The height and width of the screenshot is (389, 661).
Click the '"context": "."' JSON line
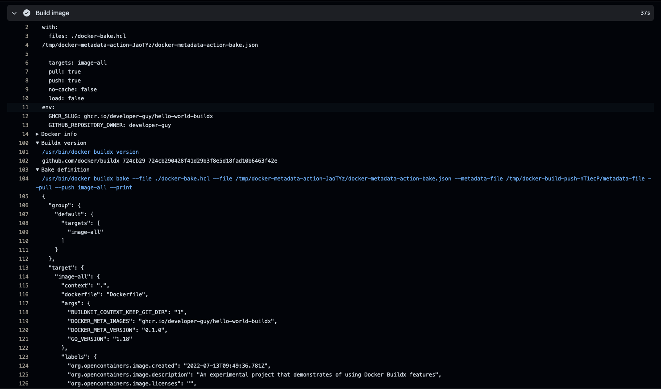(85, 286)
